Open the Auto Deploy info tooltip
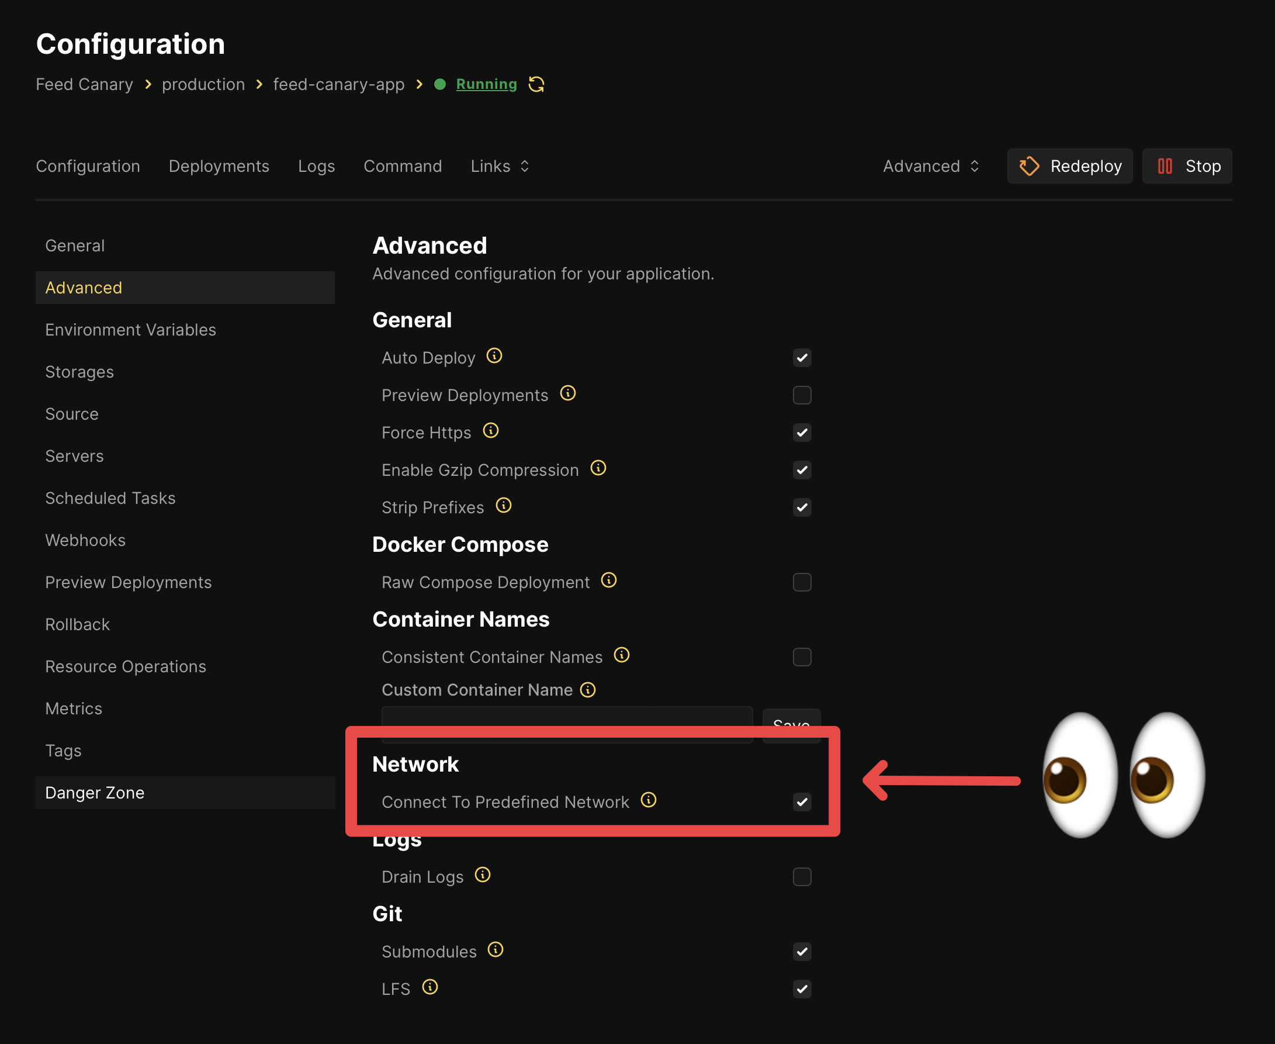Screen dimensions: 1275x1044 pos(494,355)
